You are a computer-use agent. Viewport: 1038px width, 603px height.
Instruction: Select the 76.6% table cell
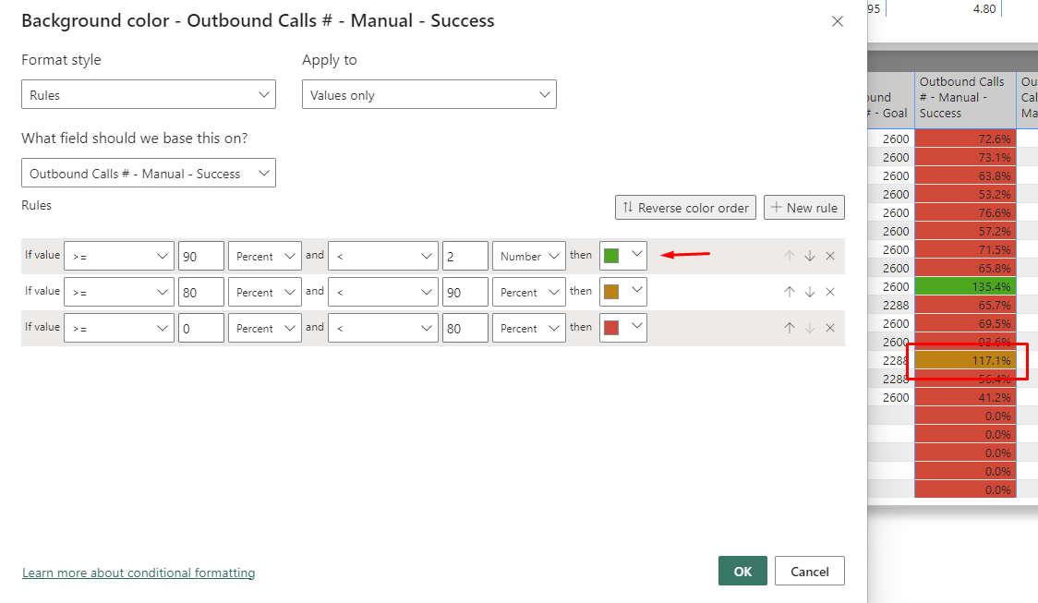(x=965, y=212)
